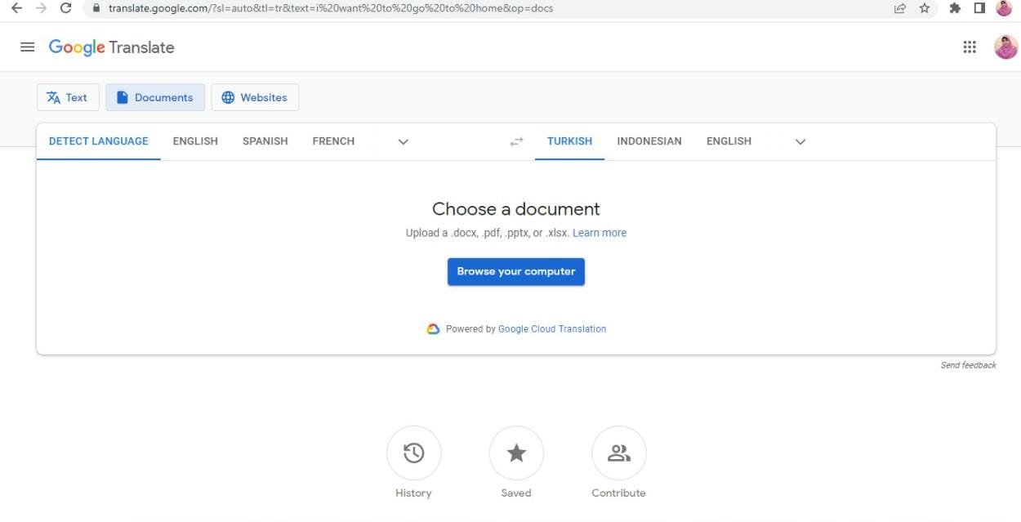Choose French as source language
1021x522 pixels.
coord(333,141)
